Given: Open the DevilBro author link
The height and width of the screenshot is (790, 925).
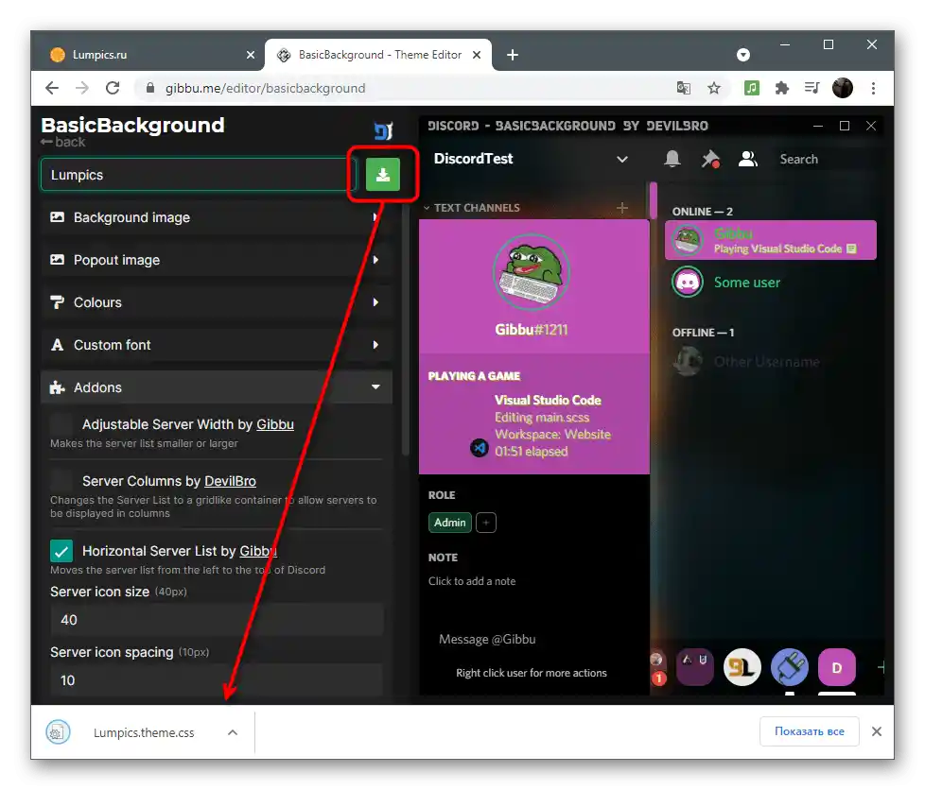Looking at the screenshot, I should coord(230,481).
